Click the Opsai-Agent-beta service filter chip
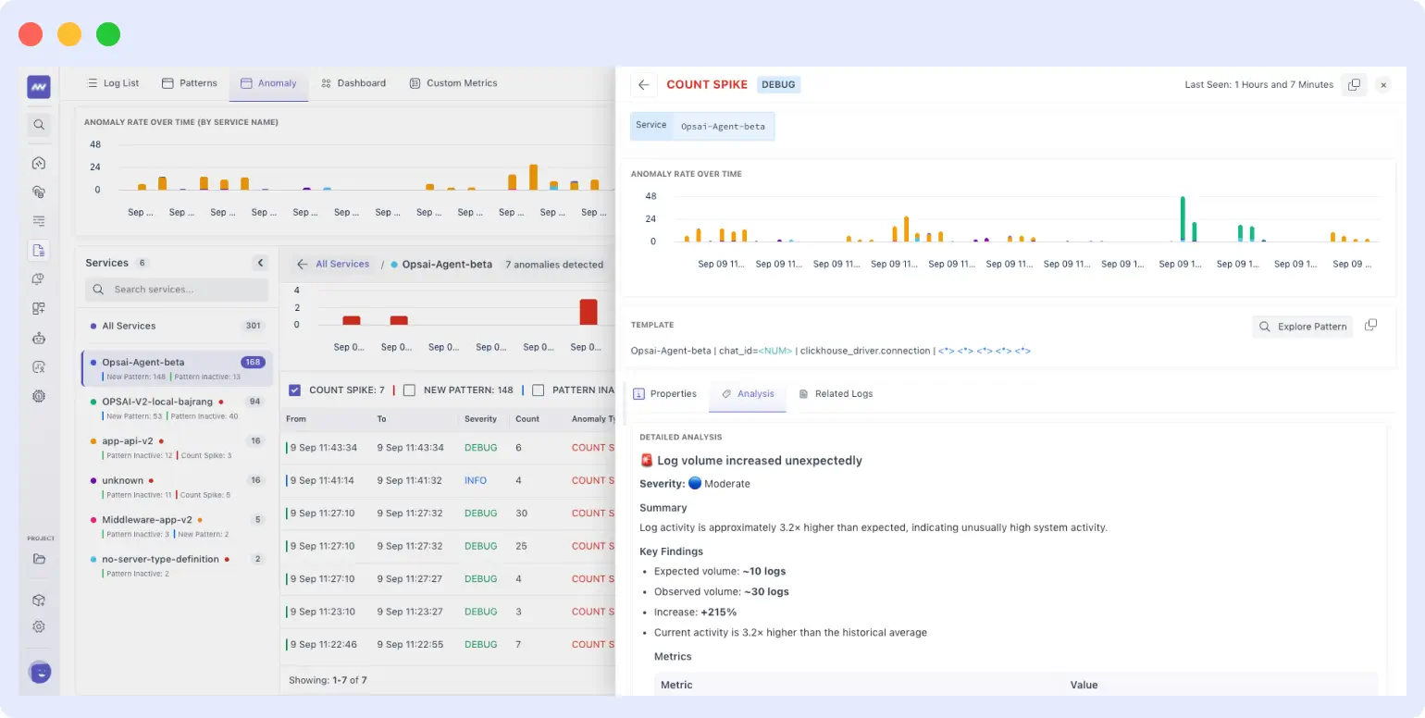 coord(702,126)
